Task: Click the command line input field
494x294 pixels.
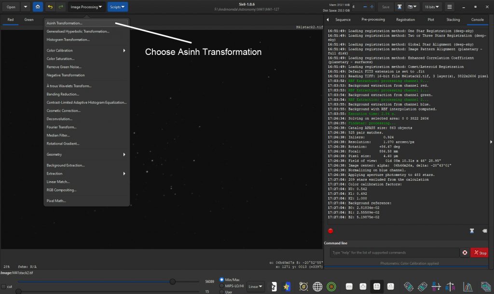Action: click(394, 253)
